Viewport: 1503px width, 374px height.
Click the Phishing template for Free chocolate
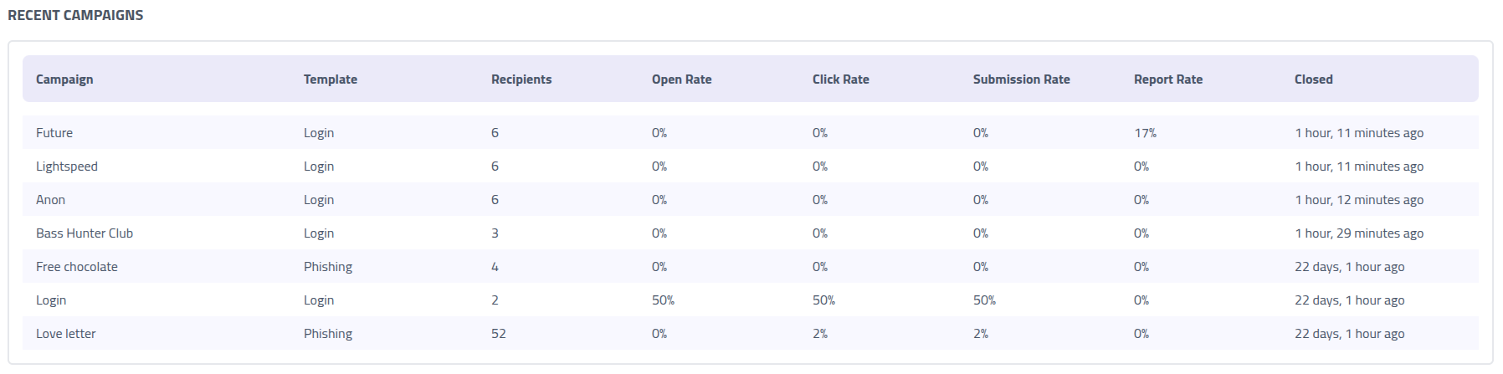pyautogui.click(x=328, y=267)
